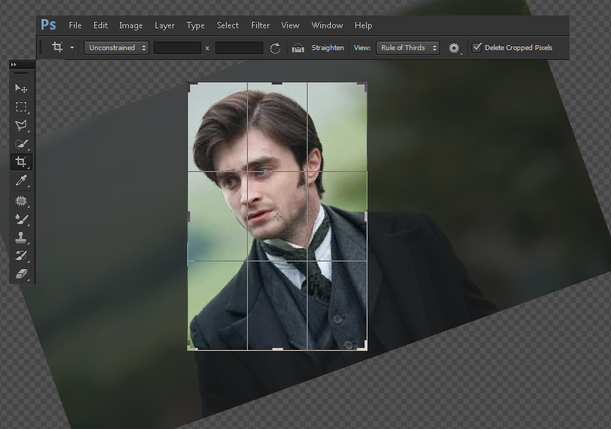
Task: Click the crop width input field
Action: tap(177, 48)
